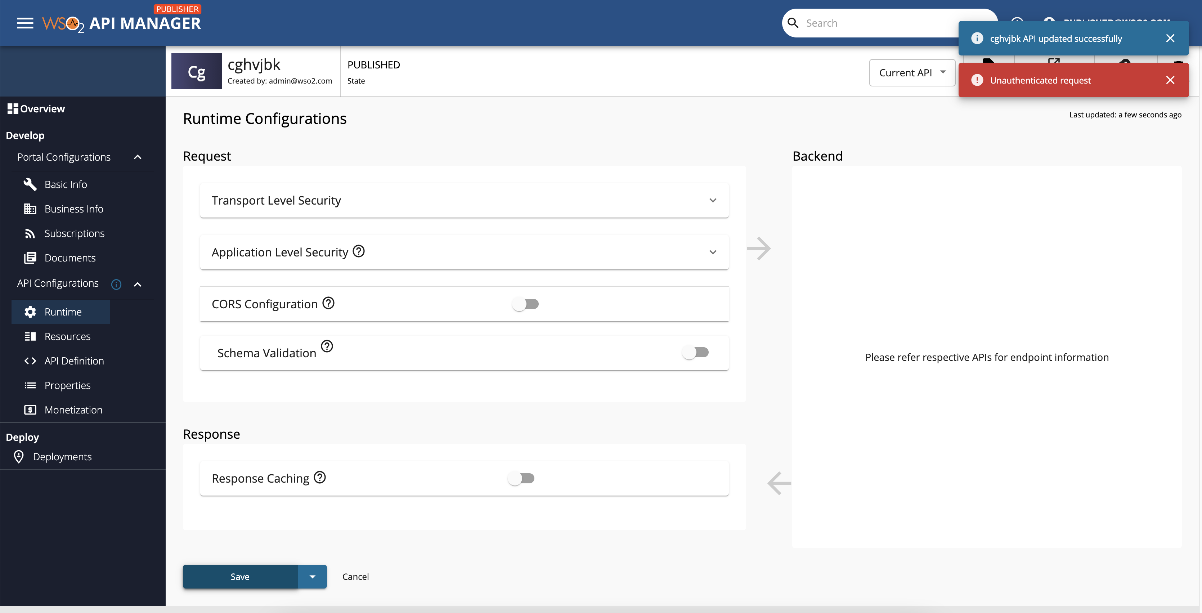Turn on Schema Validation toggle
The image size is (1202, 613).
point(695,352)
